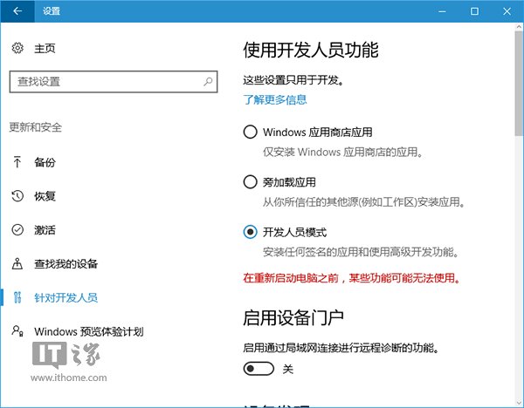524x408 pixels.
Task: Open the 备份 settings page
Action: click(45, 162)
